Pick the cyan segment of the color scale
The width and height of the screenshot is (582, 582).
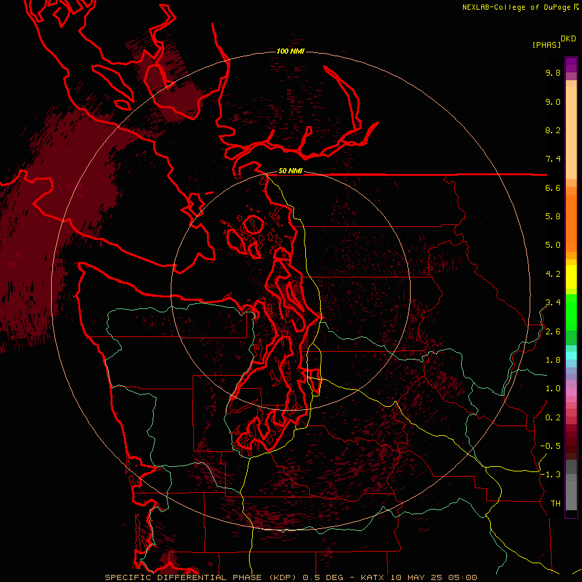[x=571, y=356]
